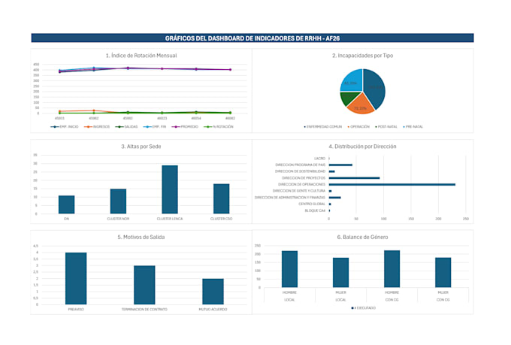Click the 'OPERACIÓN' pie legend entry
The height and width of the screenshot is (345, 511).
pos(358,126)
